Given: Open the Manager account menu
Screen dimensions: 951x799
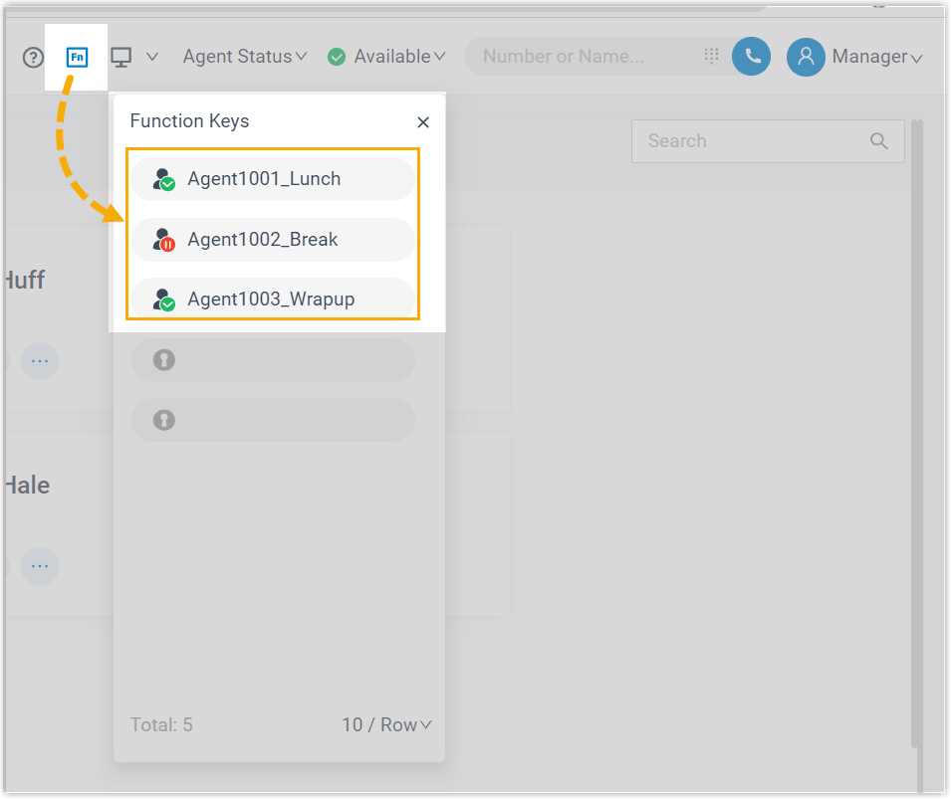Looking at the screenshot, I should point(876,57).
